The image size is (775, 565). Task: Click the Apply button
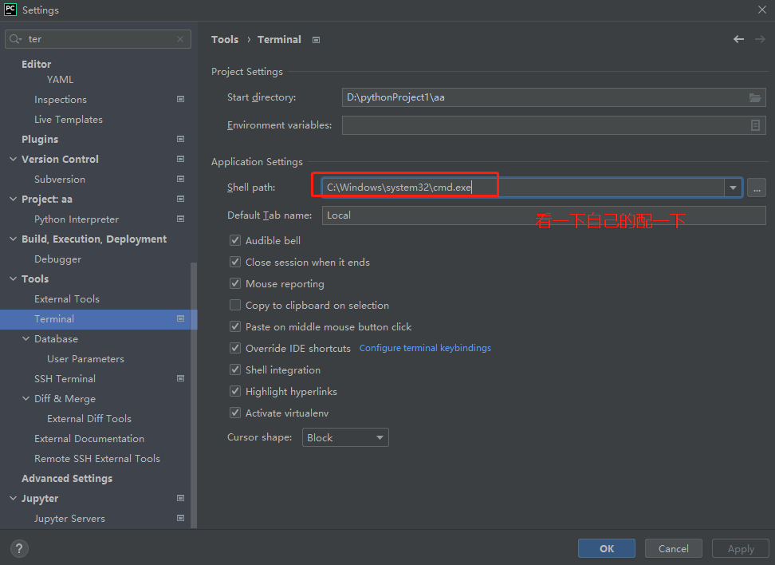[741, 548]
